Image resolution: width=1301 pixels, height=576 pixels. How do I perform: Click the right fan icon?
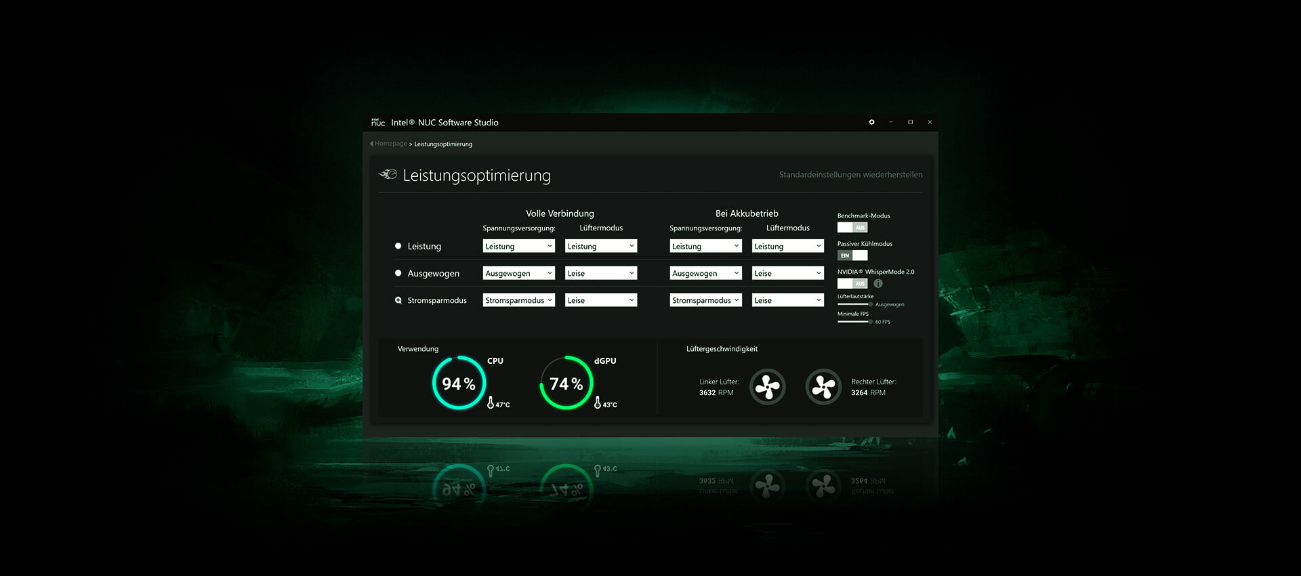pos(823,387)
